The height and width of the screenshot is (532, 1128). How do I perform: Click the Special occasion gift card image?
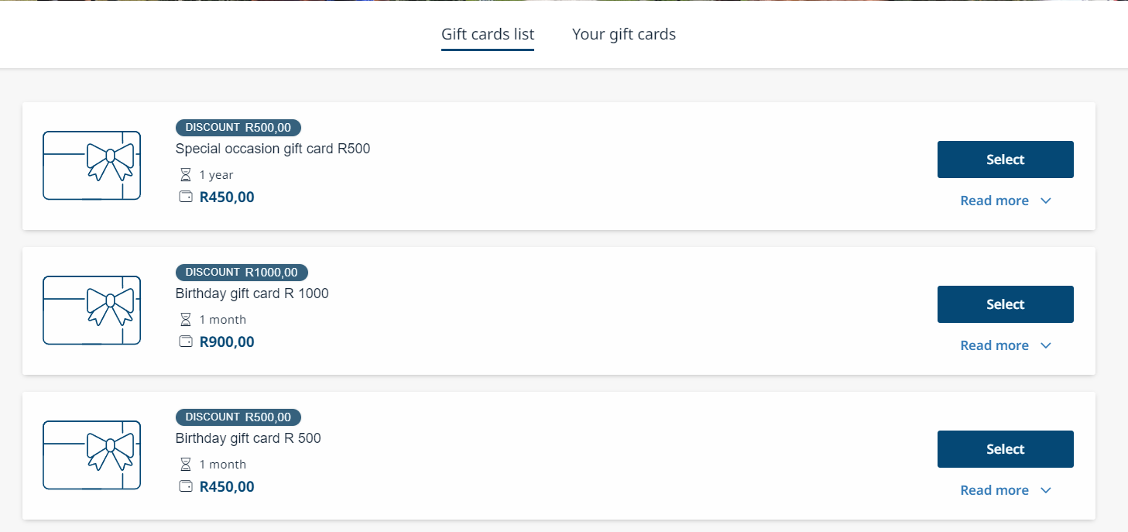[91, 166]
